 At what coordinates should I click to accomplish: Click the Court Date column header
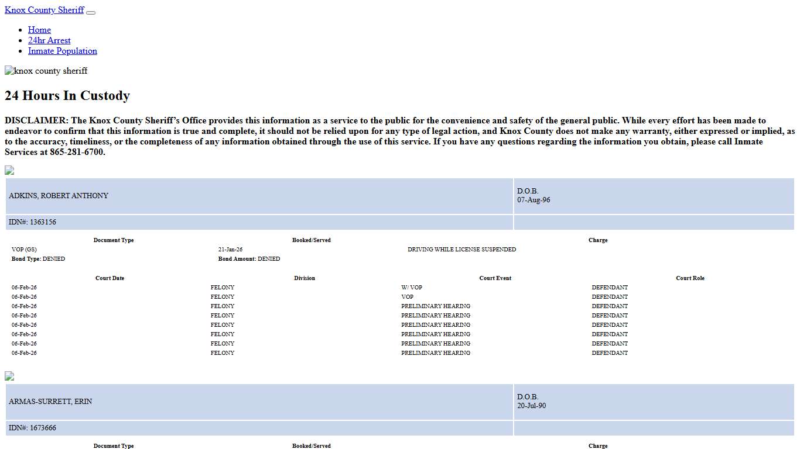click(110, 278)
